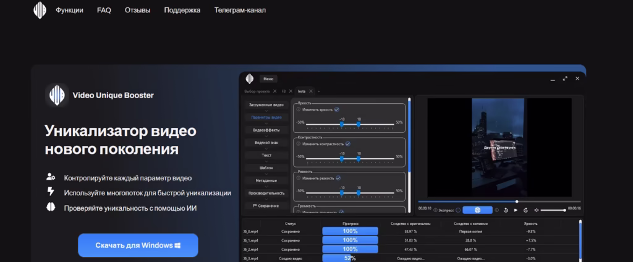Click the blue cube uniqualize button
Image resolution: width=633 pixels, height=262 pixels.
point(477,210)
